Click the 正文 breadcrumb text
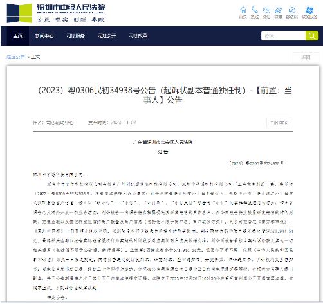This screenshot has height=304, width=323. (x=35, y=57)
